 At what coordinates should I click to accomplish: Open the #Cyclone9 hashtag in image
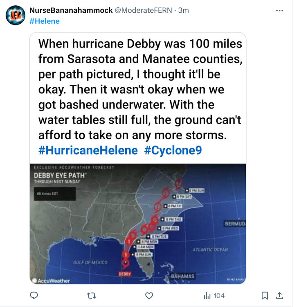[173, 150]
